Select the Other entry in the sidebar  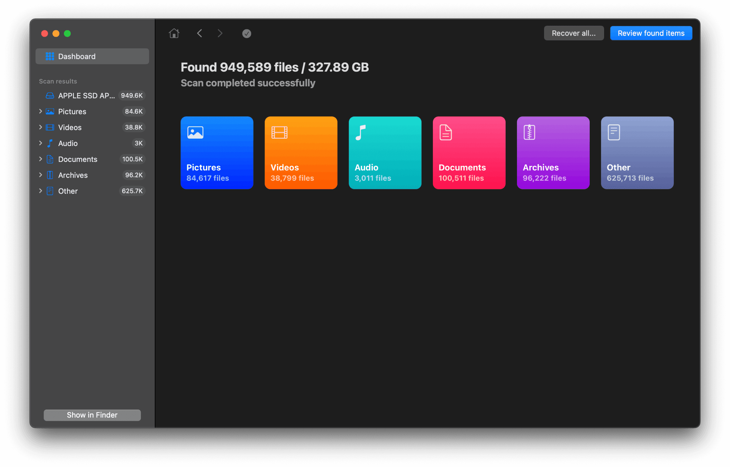click(67, 191)
